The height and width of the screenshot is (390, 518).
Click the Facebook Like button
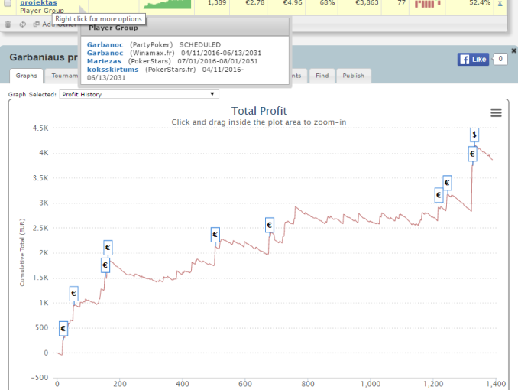(x=472, y=59)
